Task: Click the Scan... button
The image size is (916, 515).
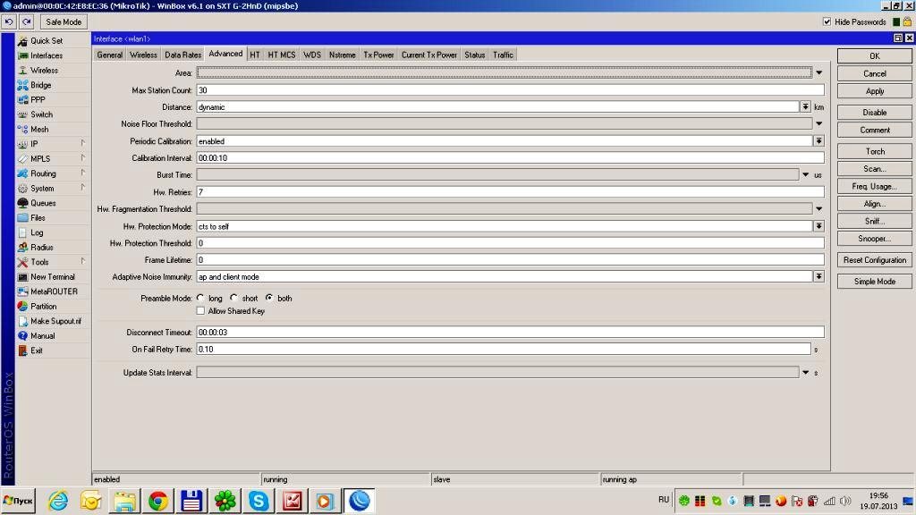Action: pyautogui.click(x=875, y=169)
